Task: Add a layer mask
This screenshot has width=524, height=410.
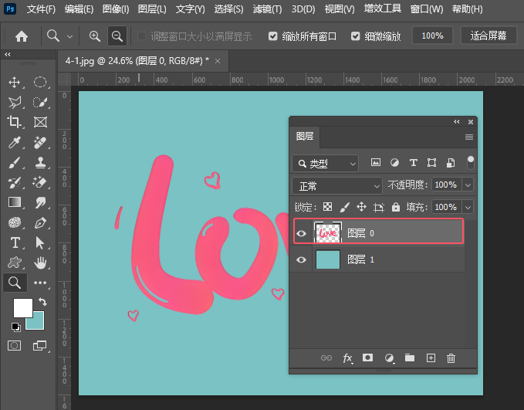Action: pyautogui.click(x=367, y=357)
